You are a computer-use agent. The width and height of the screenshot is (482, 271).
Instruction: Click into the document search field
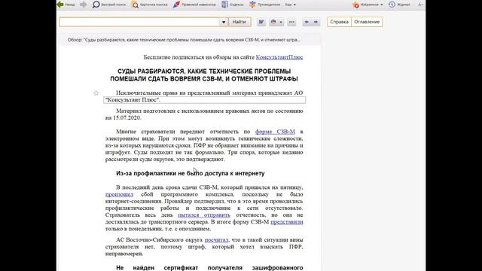click(x=139, y=22)
